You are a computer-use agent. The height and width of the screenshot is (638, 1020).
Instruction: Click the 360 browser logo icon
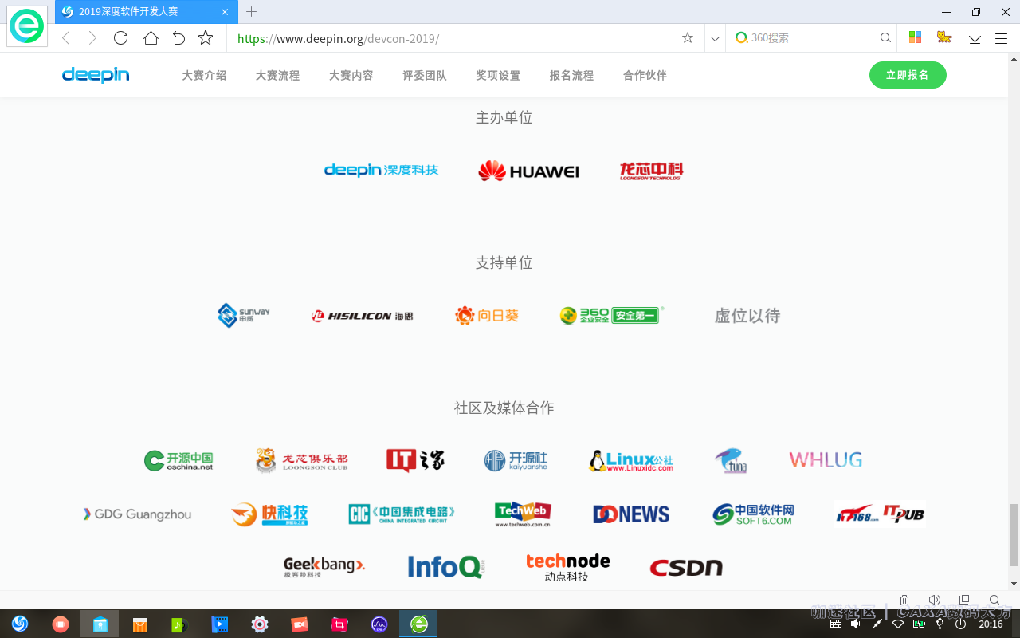27,26
